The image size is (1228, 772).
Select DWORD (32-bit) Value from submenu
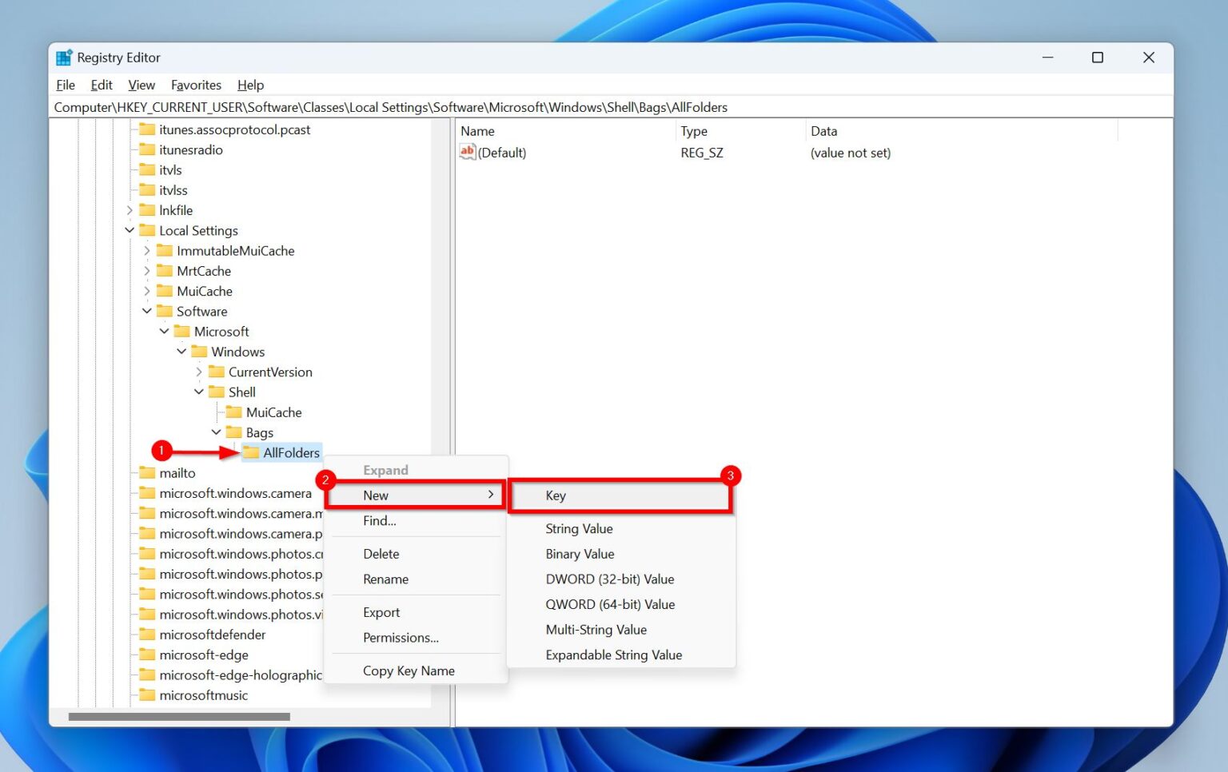click(609, 579)
